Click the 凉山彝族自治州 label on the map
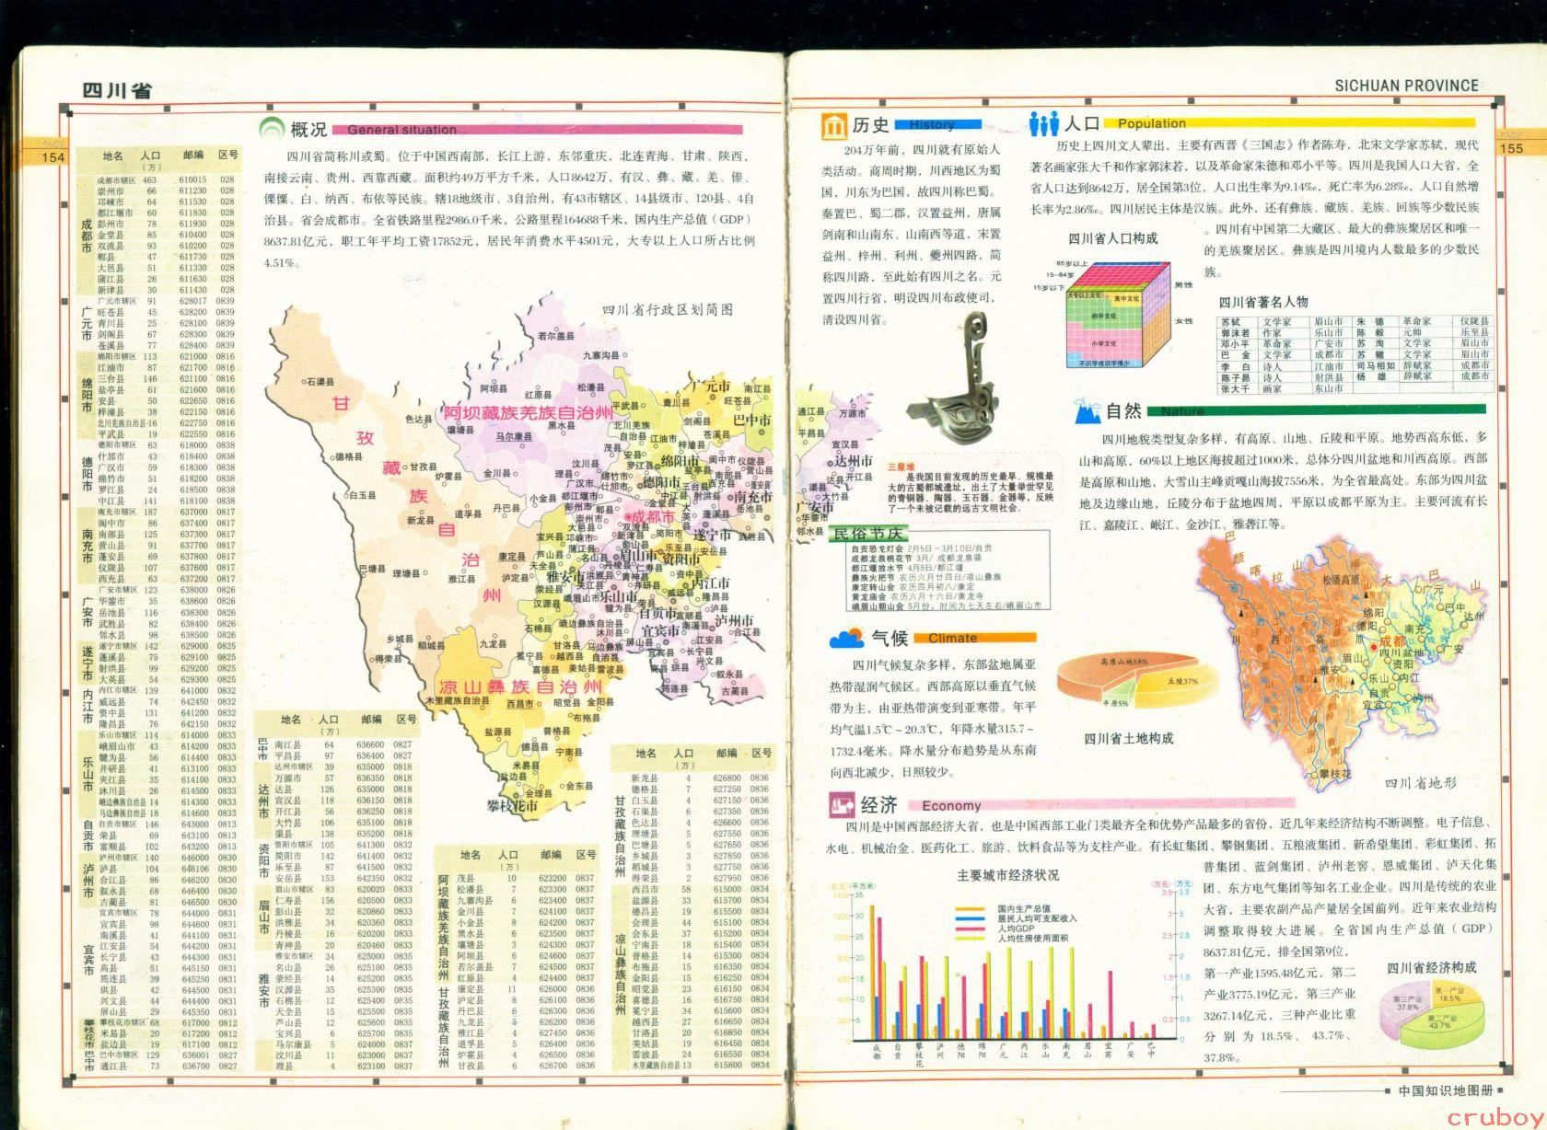1547x1130 pixels. click(519, 687)
